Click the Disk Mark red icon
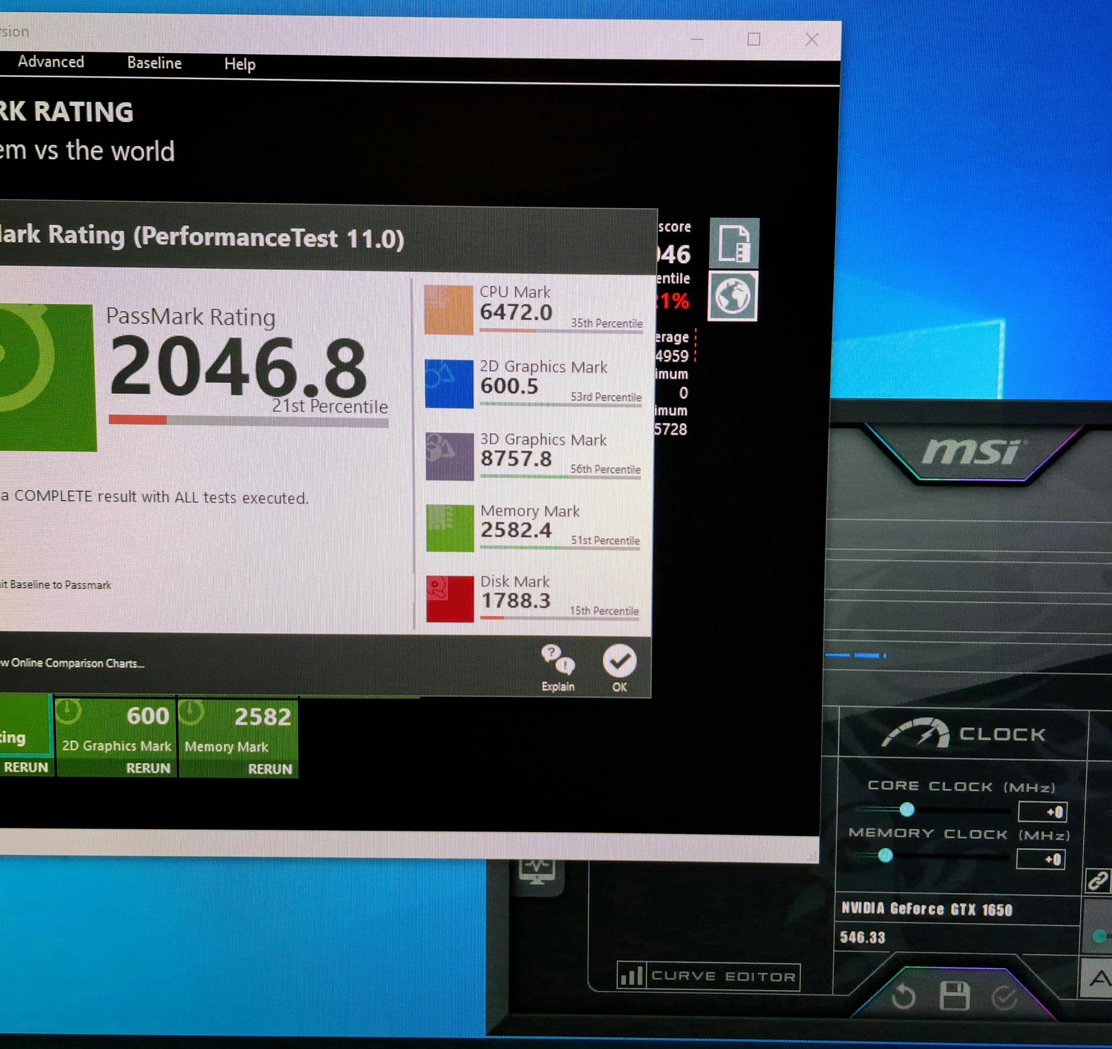Image resolution: width=1112 pixels, height=1049 pixels. tap(450, 600)
